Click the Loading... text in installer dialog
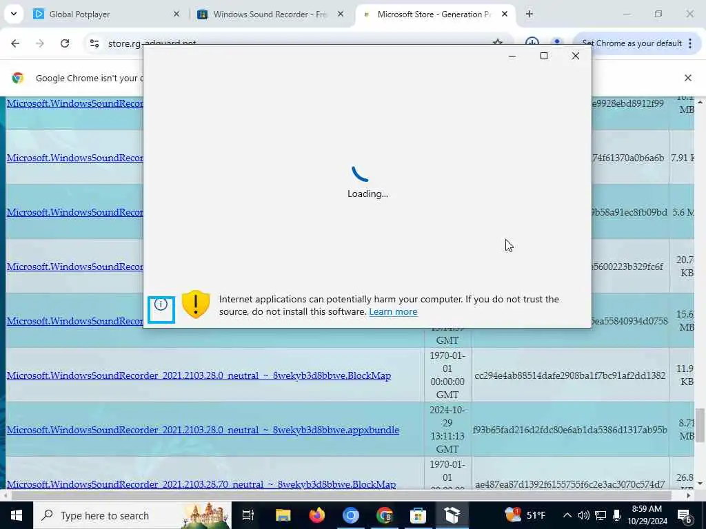Image resolution: width=706 pixels, height=529 pixels. click(x=367, y=194)
